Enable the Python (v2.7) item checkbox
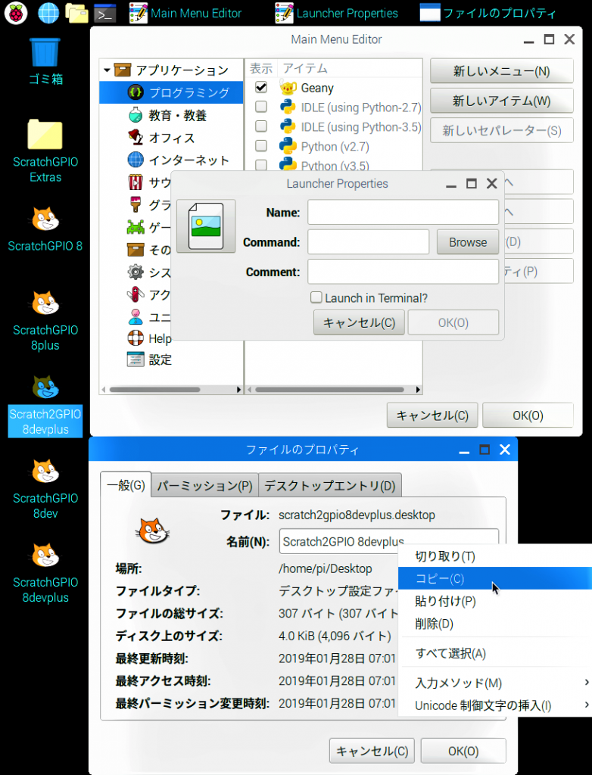Viewport: 592px width, 775px height. click(261, 145)
